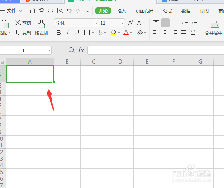Align text to bottom of cell
The height and width of the screenshot is (188, 224).
(174, 24)
